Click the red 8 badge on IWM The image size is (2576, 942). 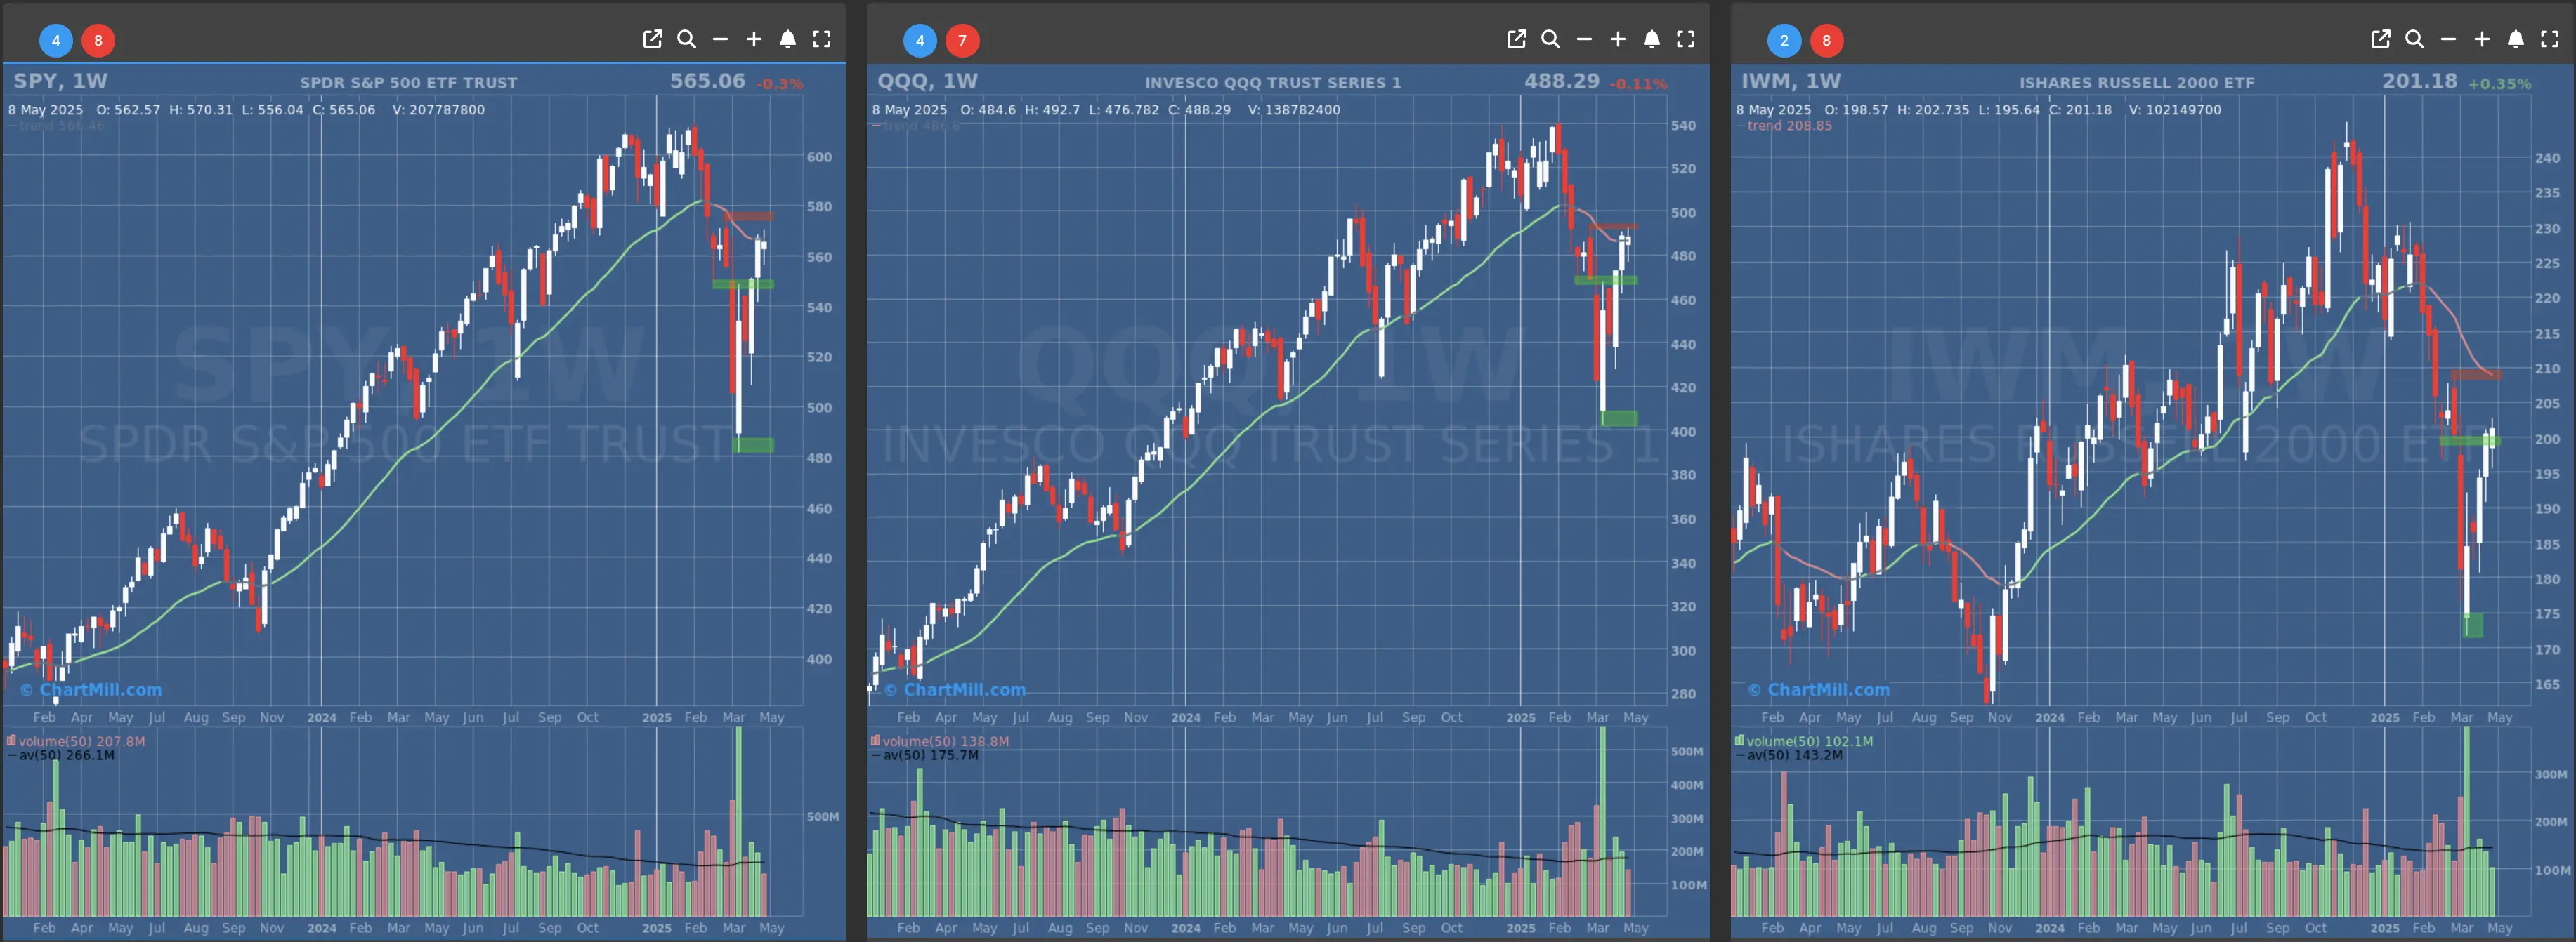1826,40
